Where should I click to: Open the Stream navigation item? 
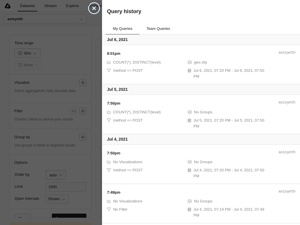point(50,6)
